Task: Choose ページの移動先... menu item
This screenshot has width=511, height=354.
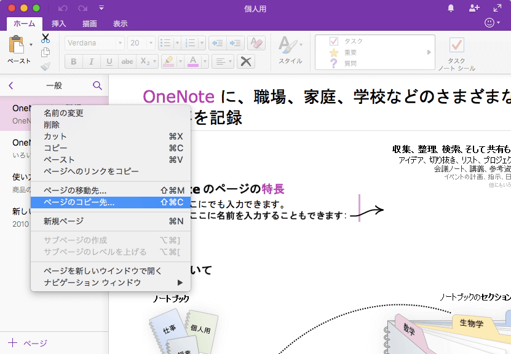Action: pos(111,190)
